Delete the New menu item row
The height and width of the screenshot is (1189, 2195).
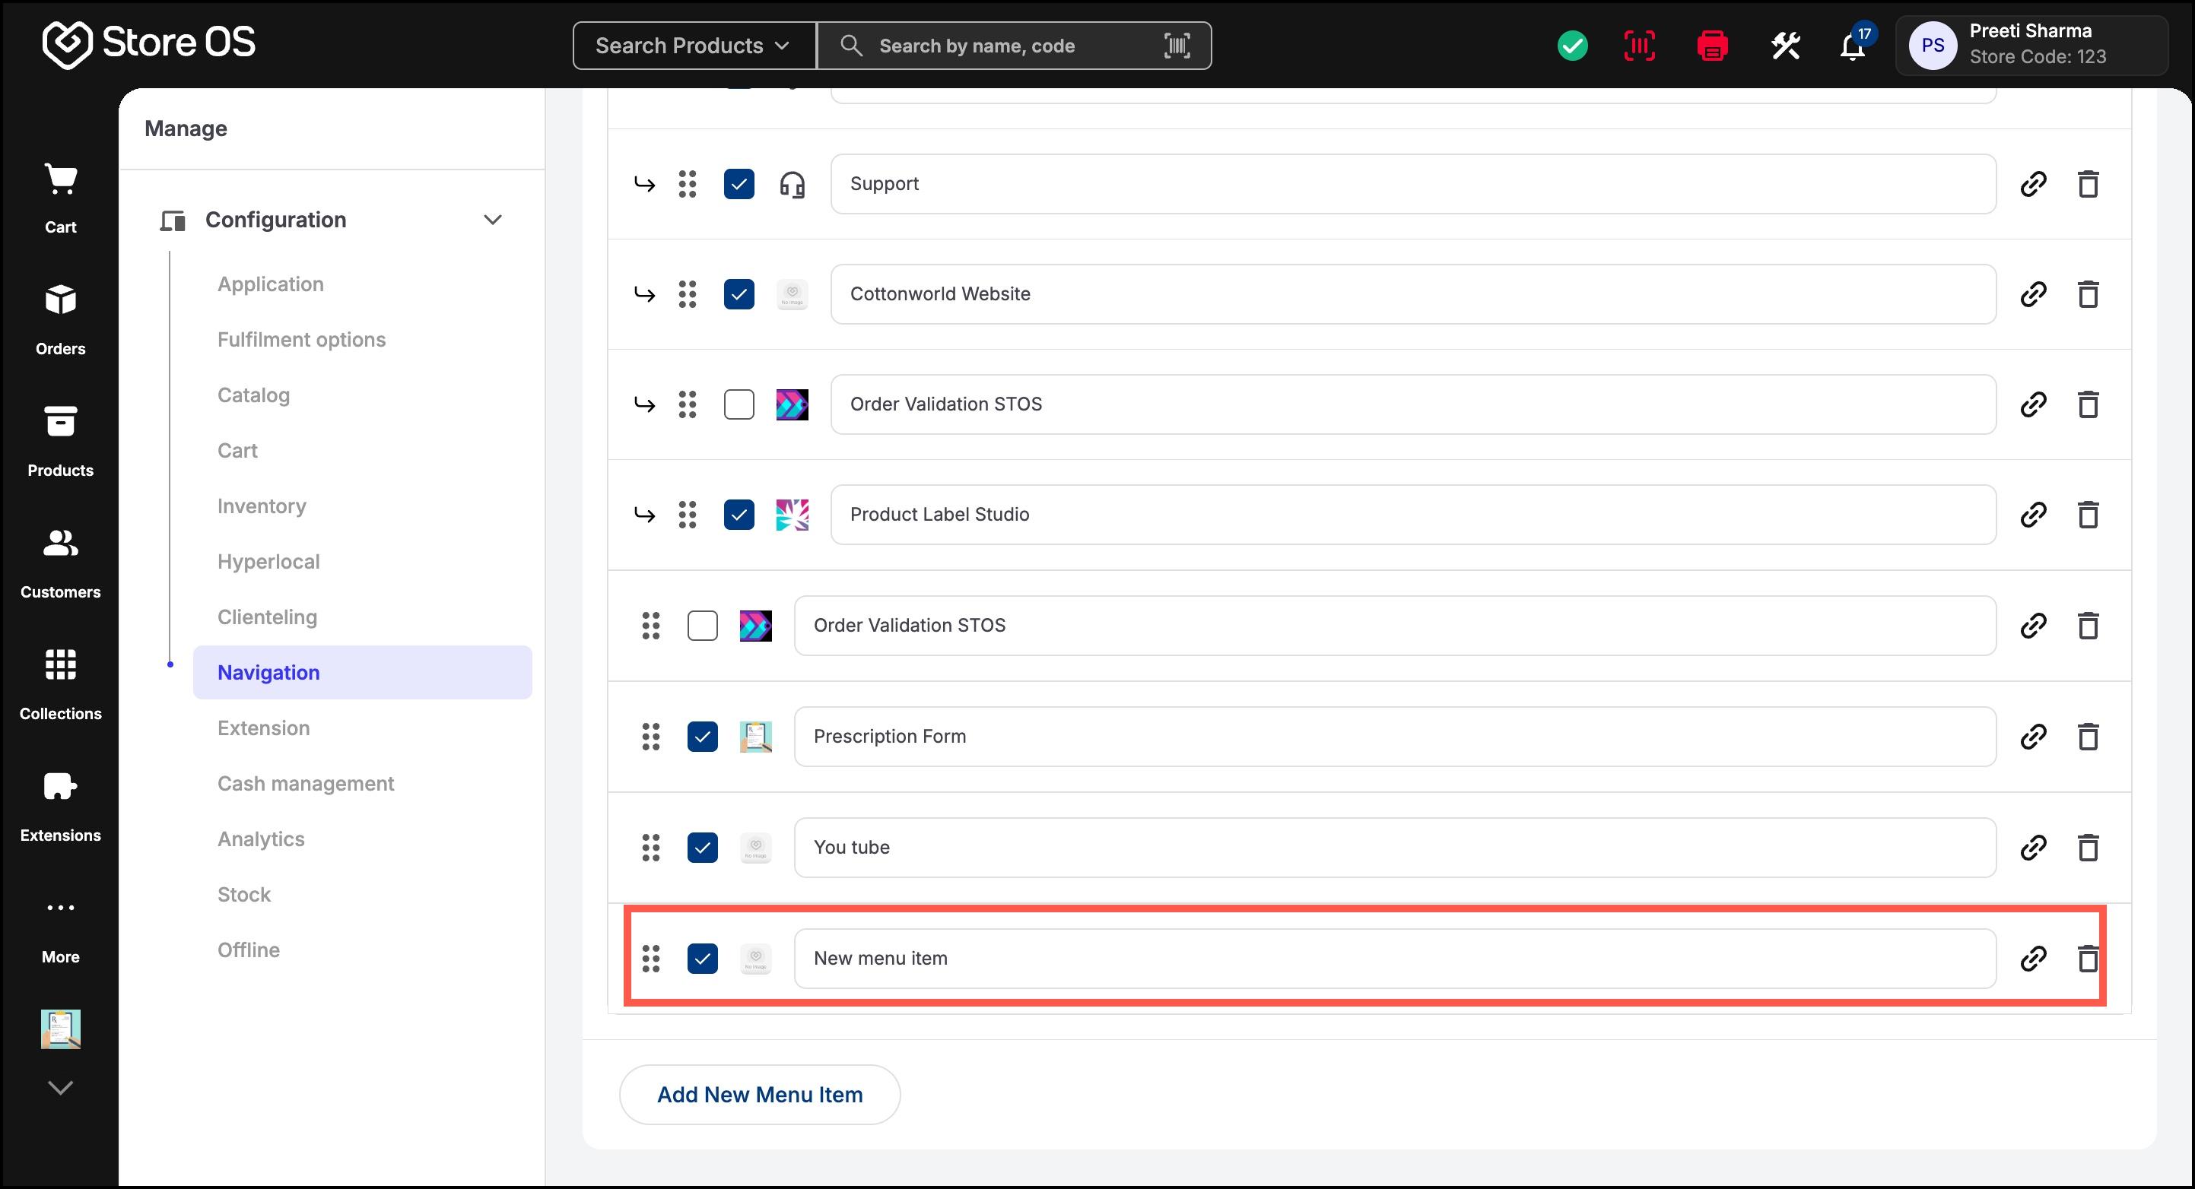(2088, 959)
